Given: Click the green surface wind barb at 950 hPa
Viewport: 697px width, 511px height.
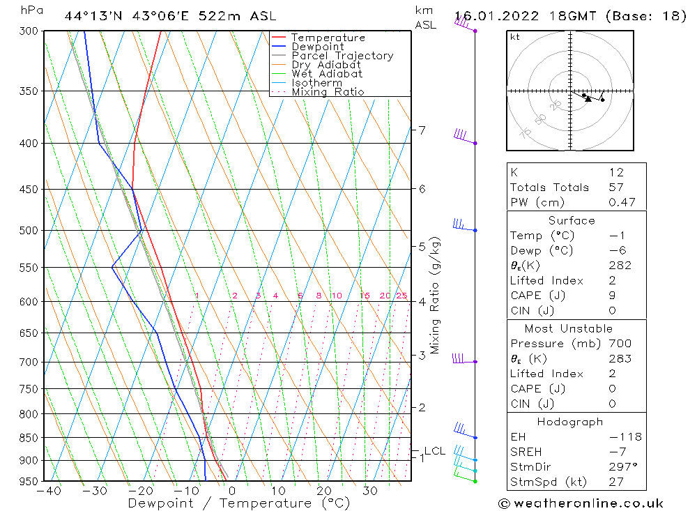Looking at the screenshot, I should [x=466, y=476].
